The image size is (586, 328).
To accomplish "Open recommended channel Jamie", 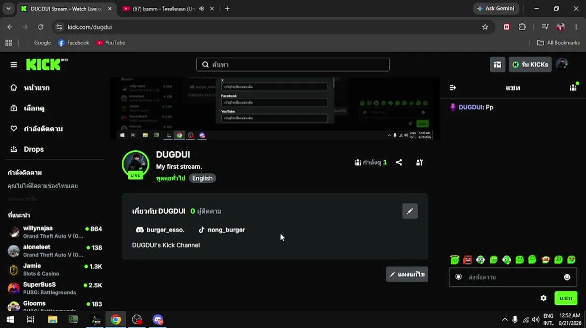I will point(55,270).
